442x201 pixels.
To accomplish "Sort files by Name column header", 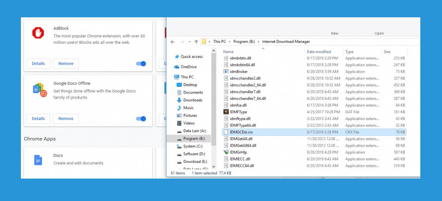I will 228,52.
